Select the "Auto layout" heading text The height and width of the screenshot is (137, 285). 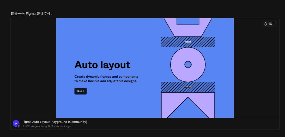[x=102, y=65]
